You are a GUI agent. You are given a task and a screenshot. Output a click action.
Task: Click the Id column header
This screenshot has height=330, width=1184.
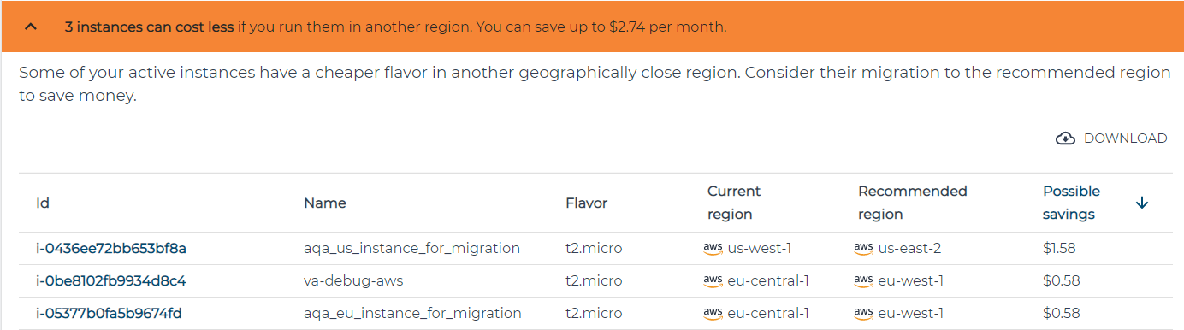[43, 203]
